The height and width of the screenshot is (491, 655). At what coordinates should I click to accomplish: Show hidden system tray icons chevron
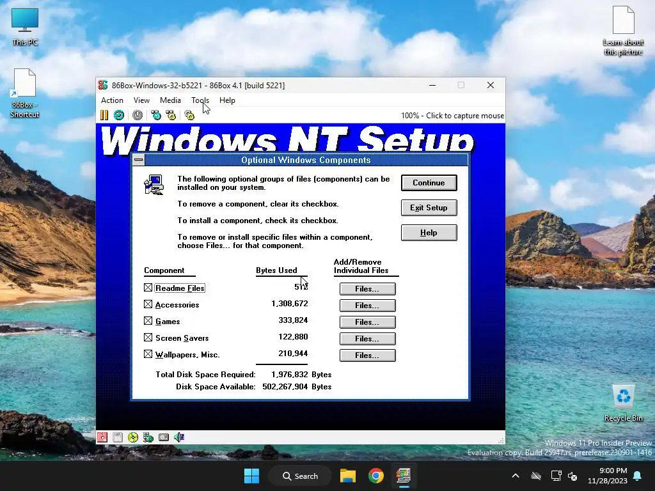[516, 476]
